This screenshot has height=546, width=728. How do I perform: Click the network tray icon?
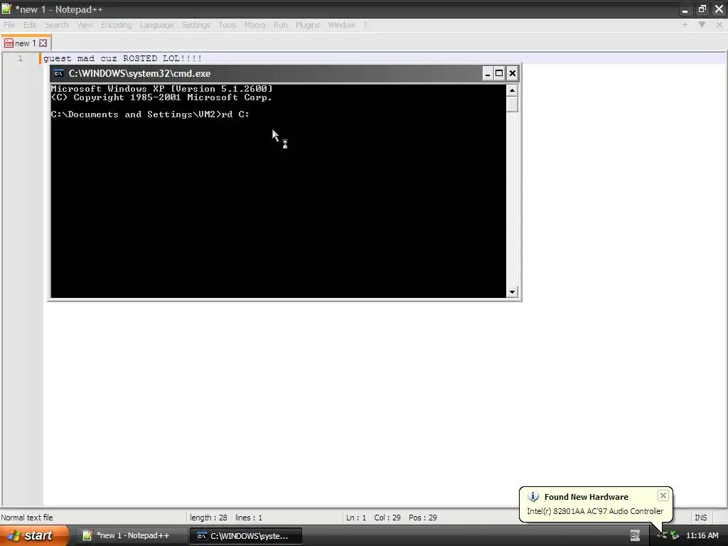[675, 535]
